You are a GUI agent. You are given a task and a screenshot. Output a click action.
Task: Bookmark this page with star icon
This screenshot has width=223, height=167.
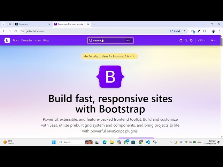click(x=185, y=31)
